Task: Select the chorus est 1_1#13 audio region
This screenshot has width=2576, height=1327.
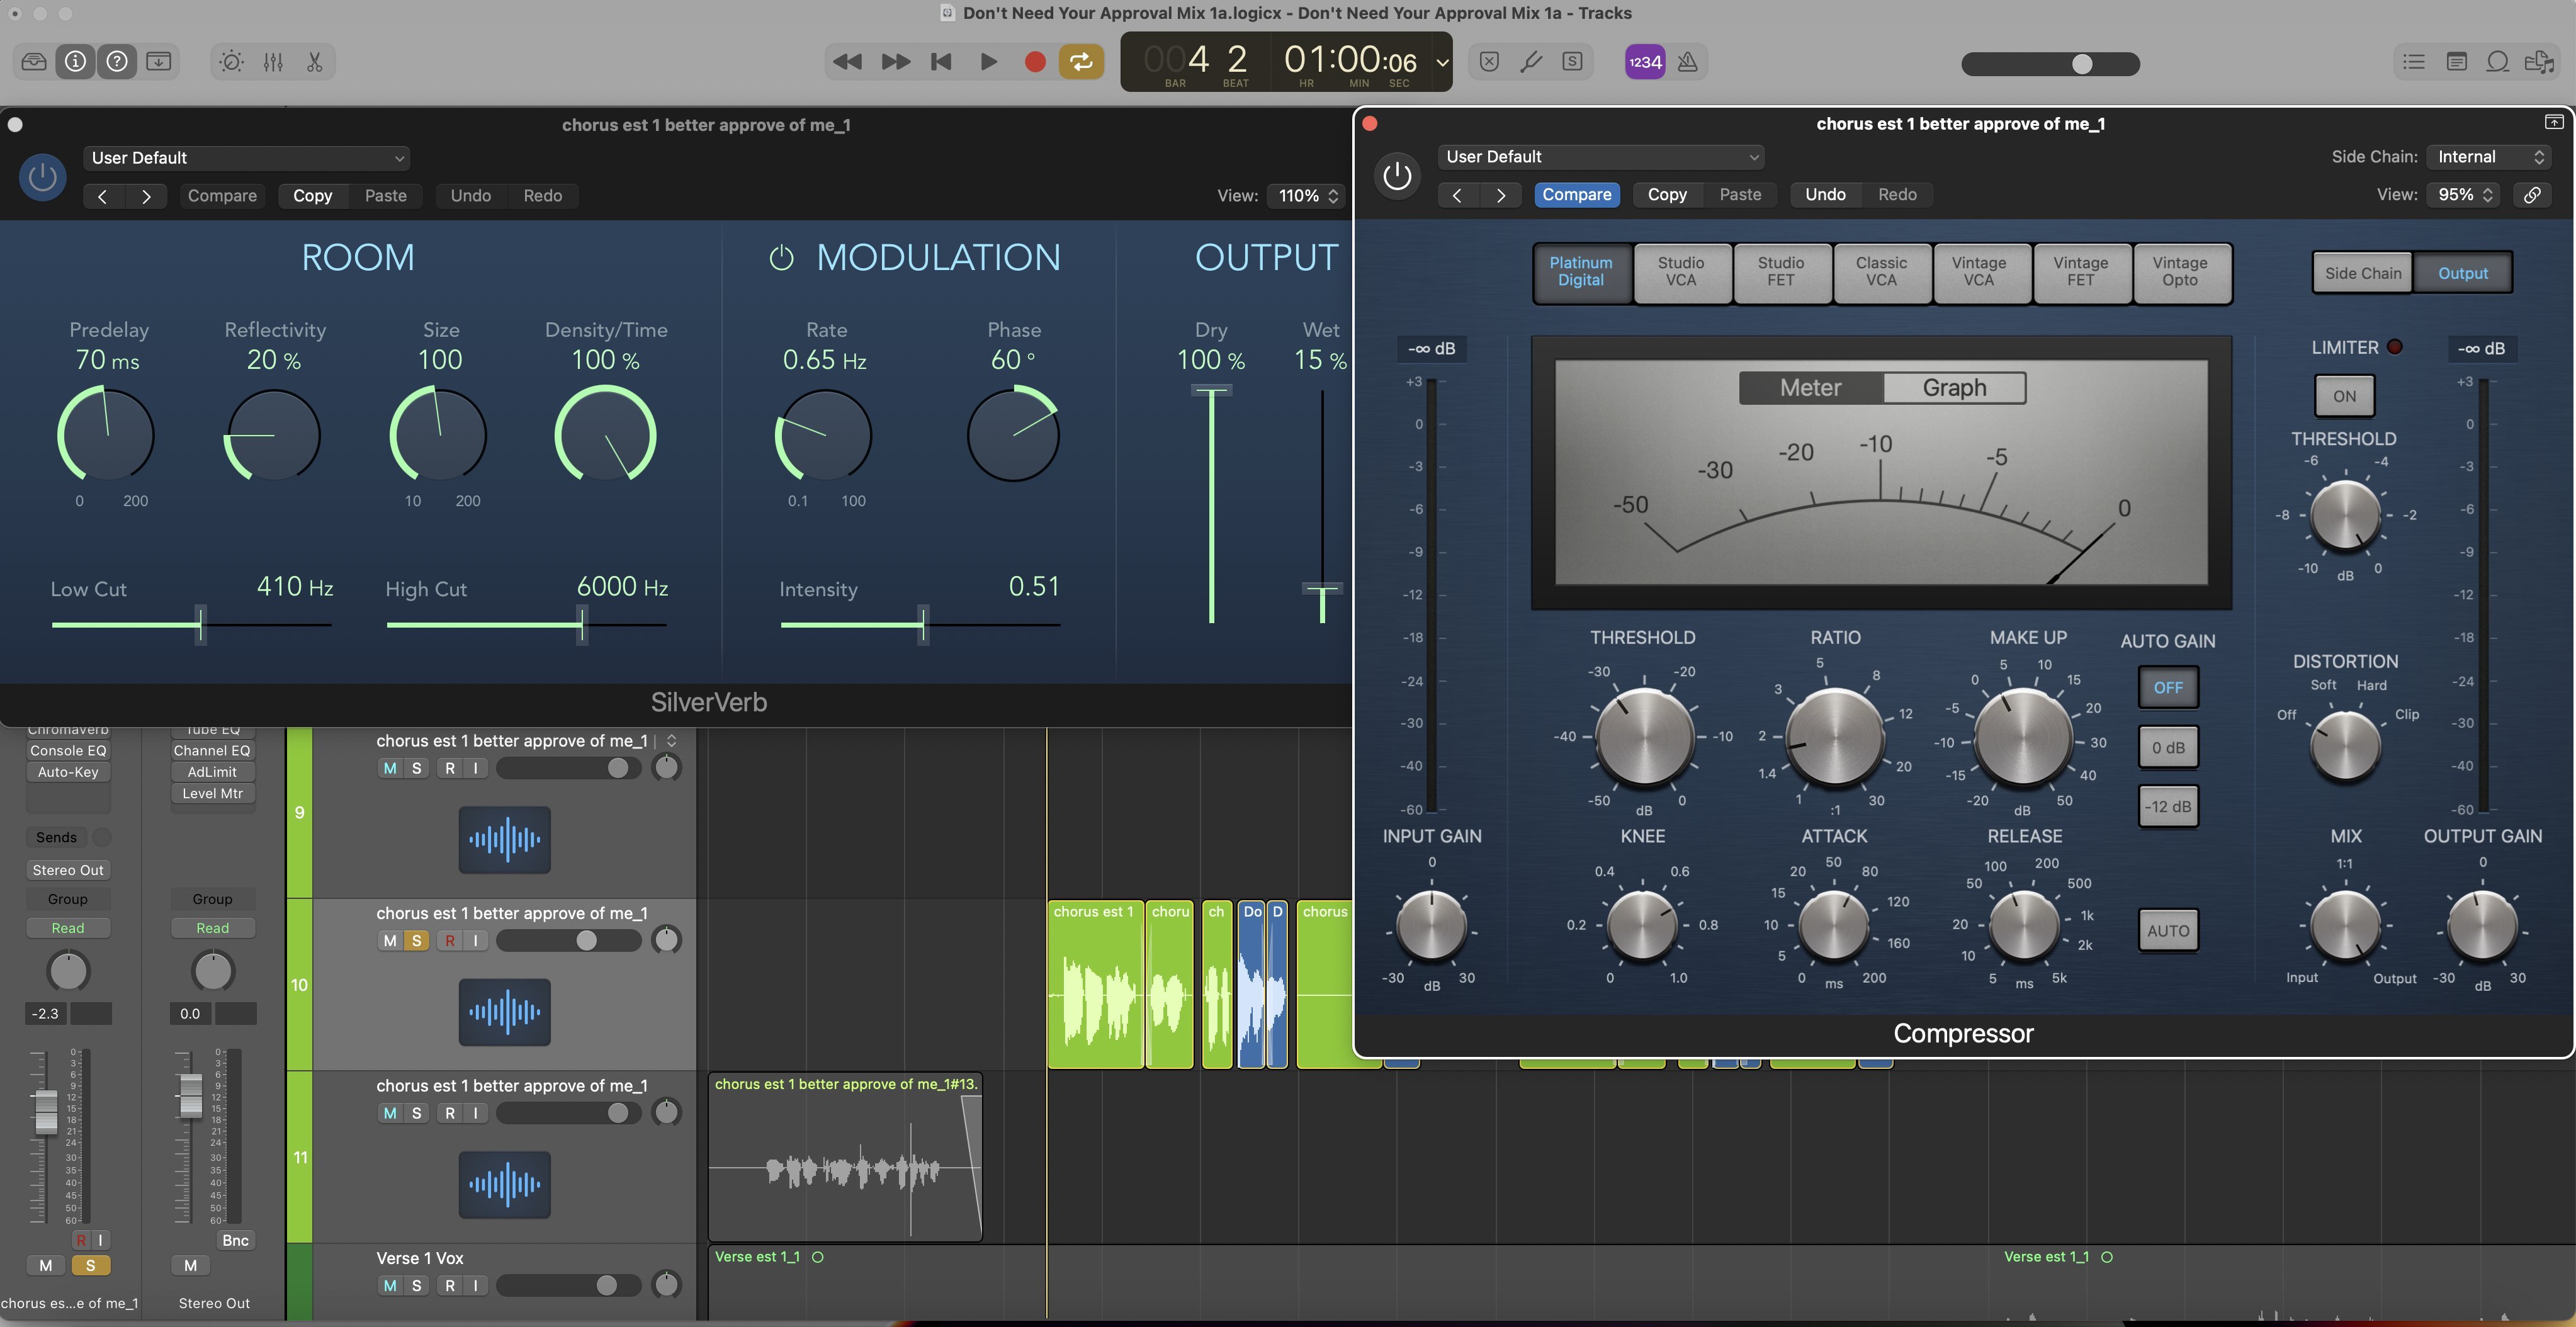Action: click(845, 1157)
